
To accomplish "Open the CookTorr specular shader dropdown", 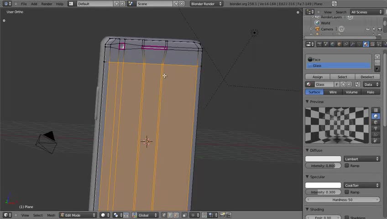I will pos(361,185).
